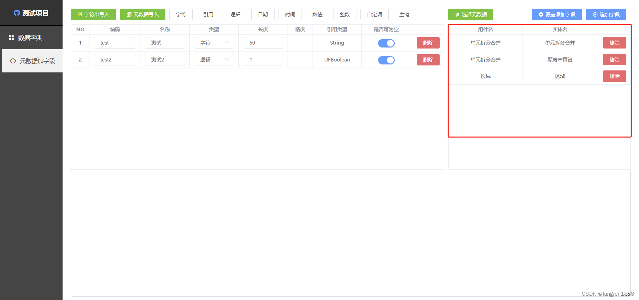Click the 字符串导入 green button
Viewport: 639px width, 300px height.
click(x=93, y=15)
